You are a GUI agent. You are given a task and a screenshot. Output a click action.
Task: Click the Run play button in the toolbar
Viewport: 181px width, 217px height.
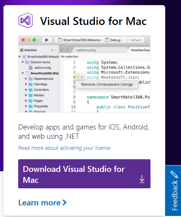coord(47,40)
